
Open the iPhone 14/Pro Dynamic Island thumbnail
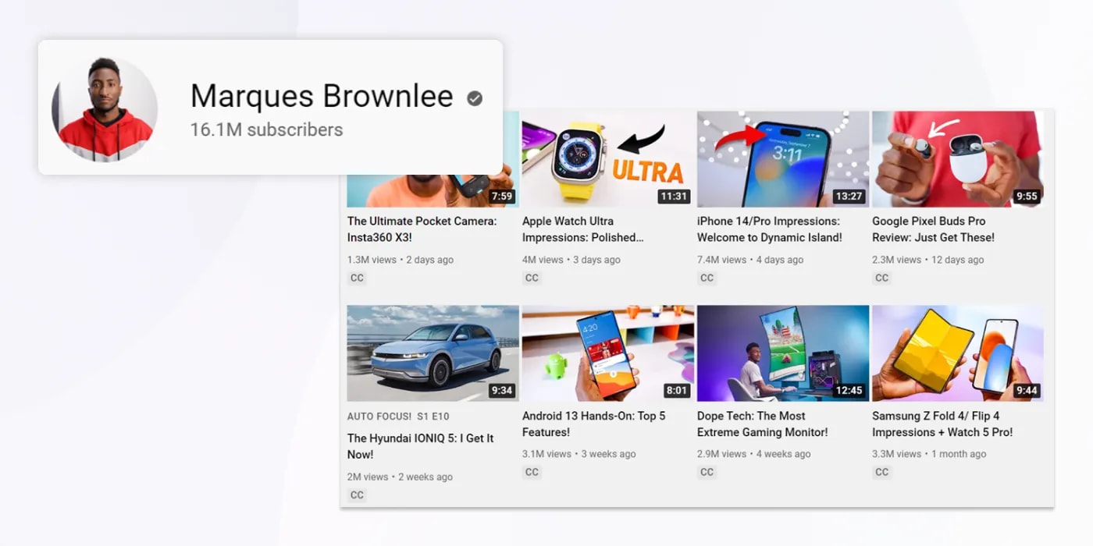coord(783,159)
